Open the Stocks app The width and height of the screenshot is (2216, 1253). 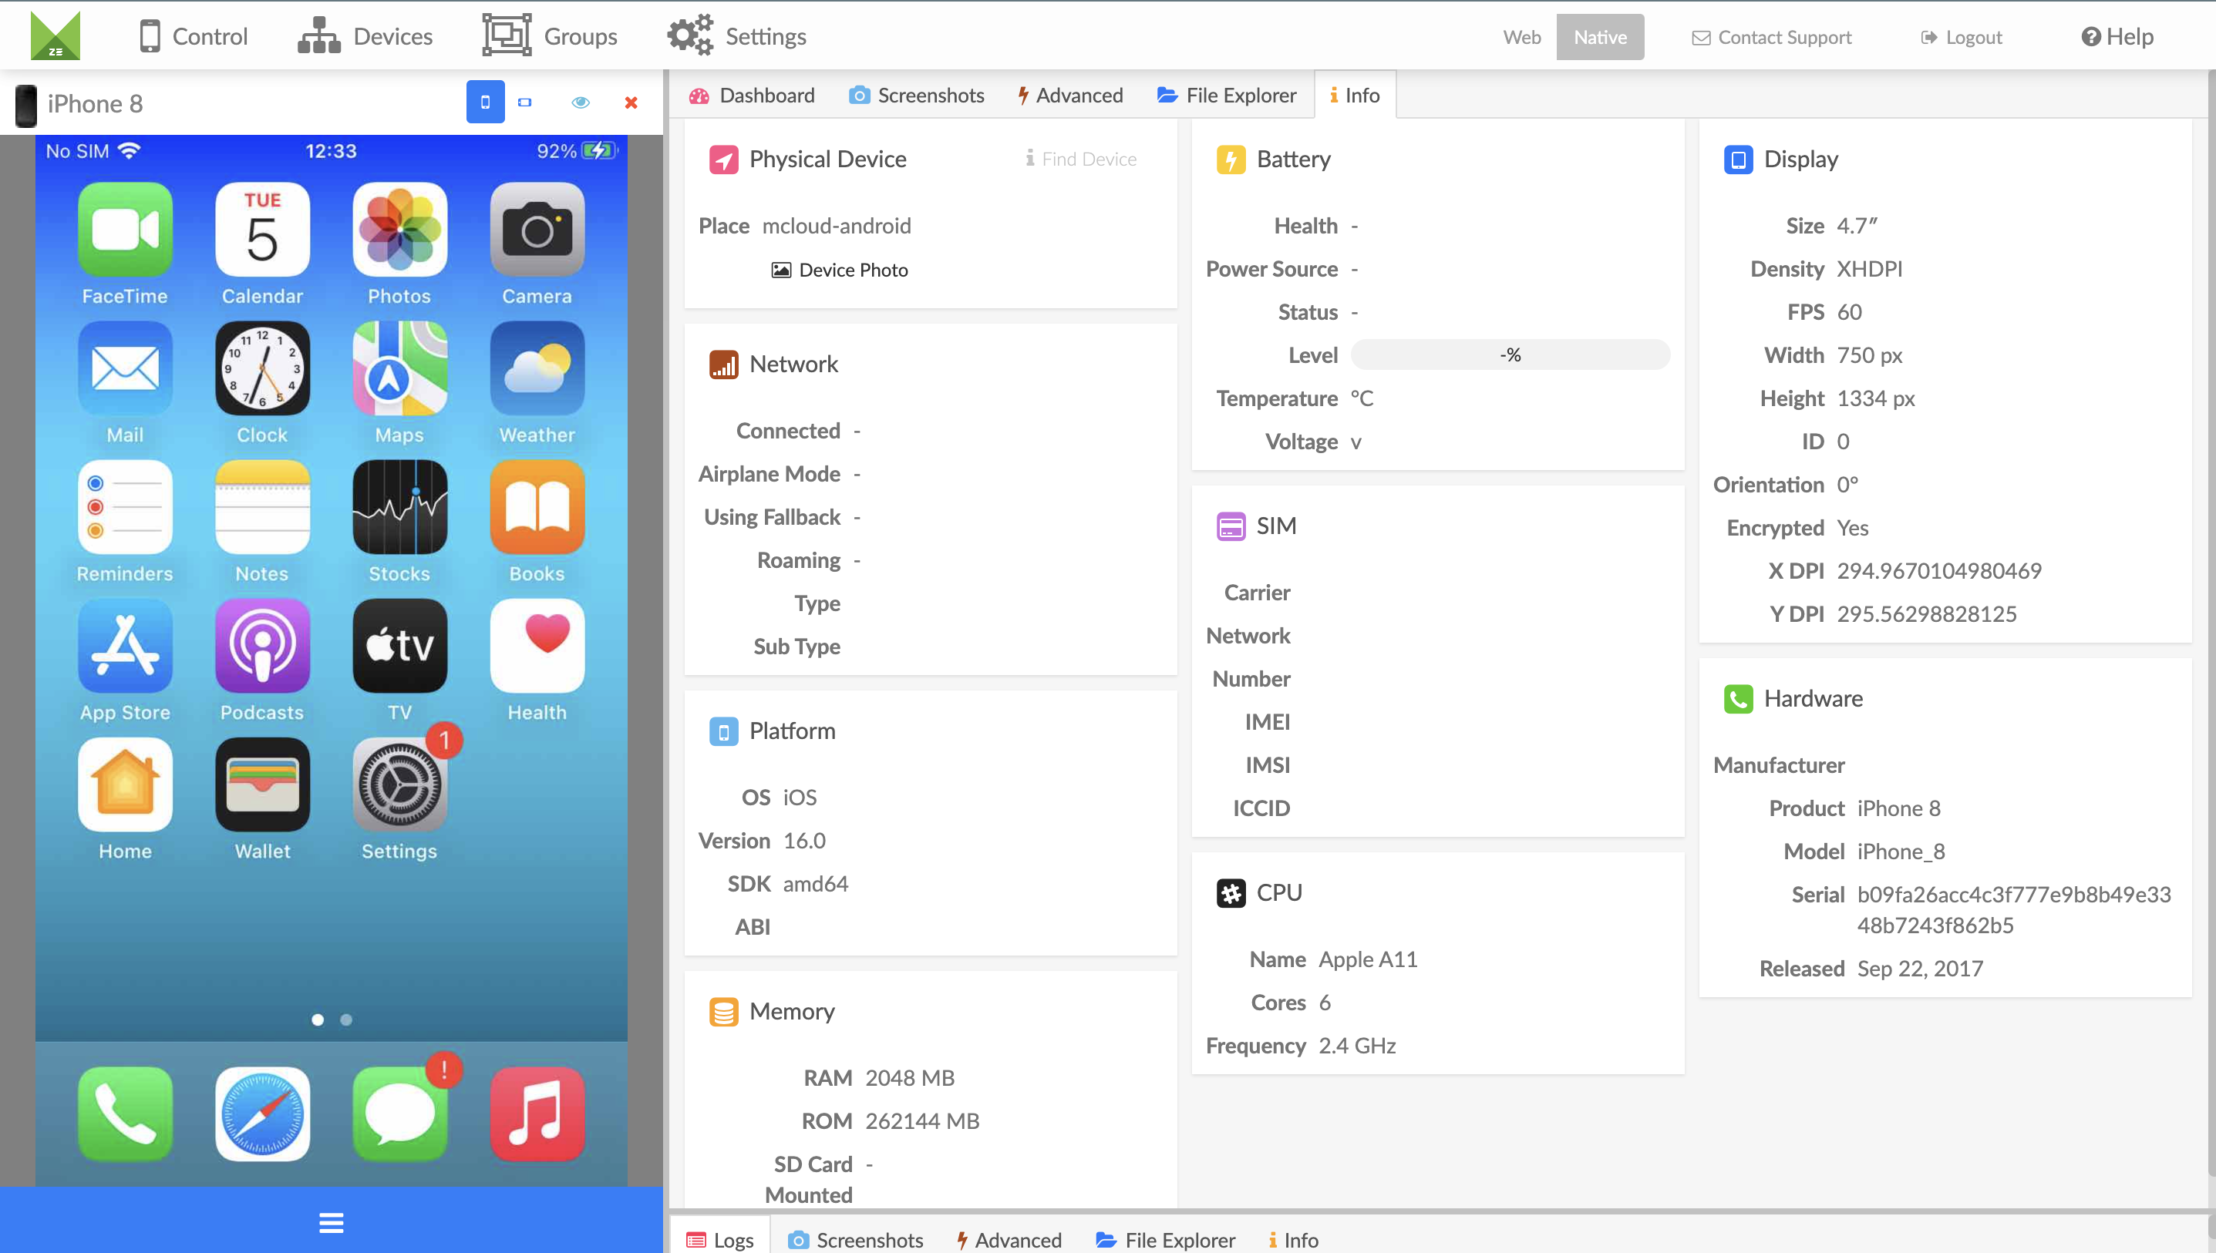(399, 507)
